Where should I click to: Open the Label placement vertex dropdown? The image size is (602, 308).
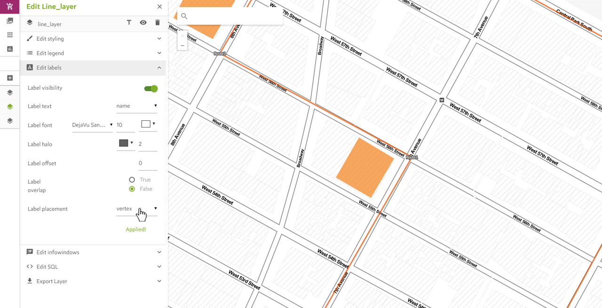[x=137, y=209]
